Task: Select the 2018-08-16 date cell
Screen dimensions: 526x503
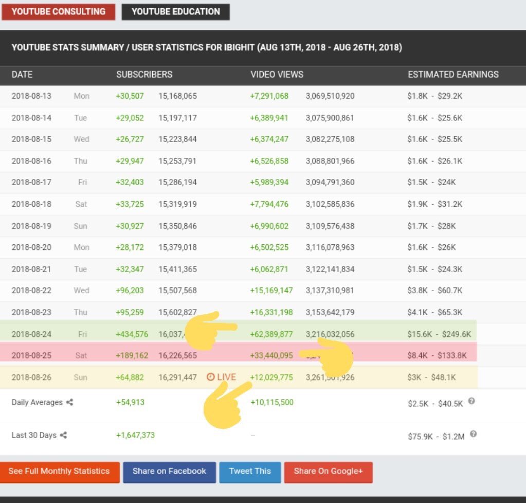Action: 31,161
